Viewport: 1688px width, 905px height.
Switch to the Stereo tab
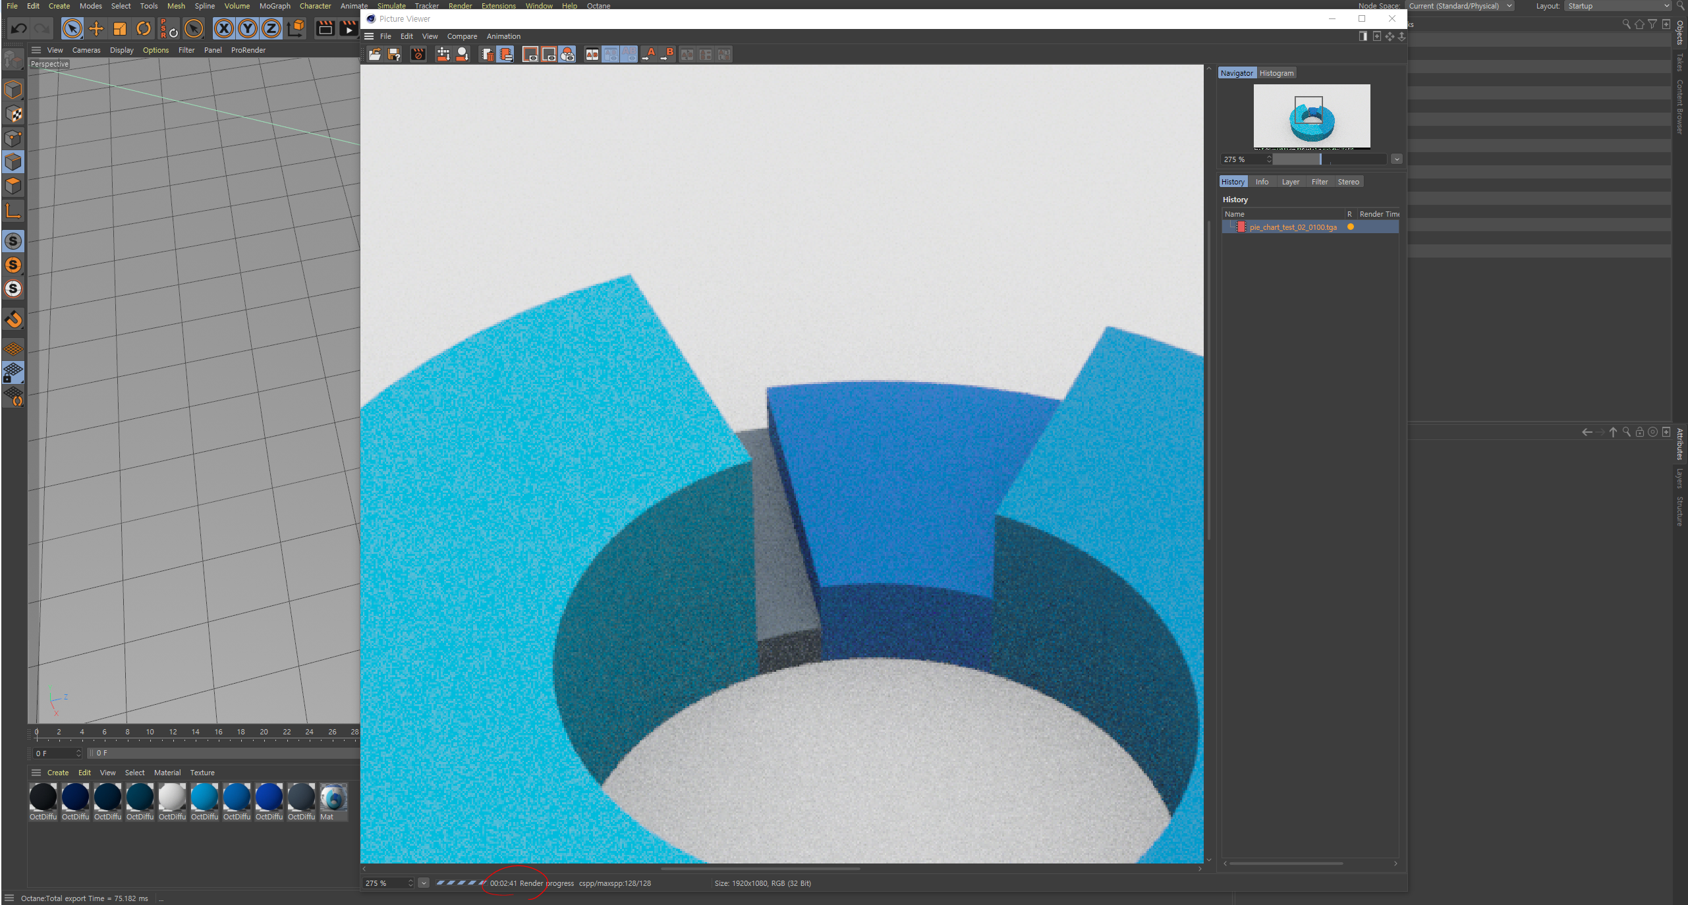(x=1348, y=182)
